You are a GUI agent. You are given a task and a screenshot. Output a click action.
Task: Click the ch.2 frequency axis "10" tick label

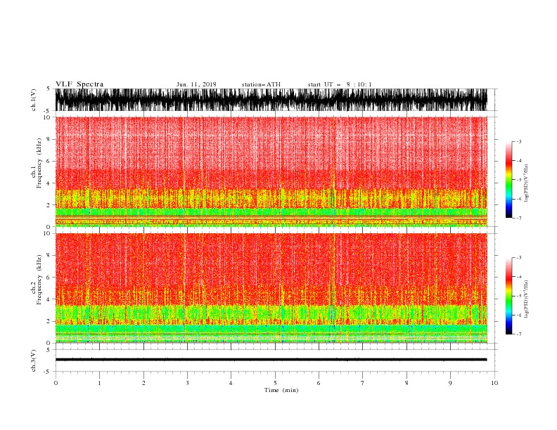[x=47, y=233]
